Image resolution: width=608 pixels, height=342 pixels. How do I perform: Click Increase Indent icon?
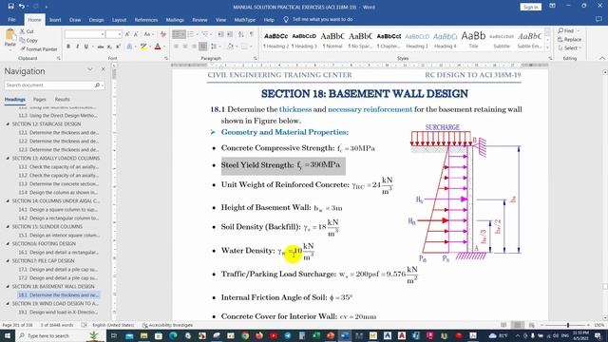coord(230,34)
